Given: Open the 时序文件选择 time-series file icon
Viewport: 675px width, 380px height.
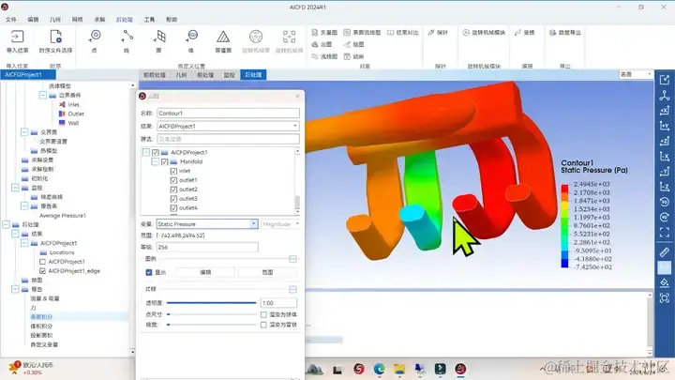Looking at the screenshot, I should pos(56,37).
